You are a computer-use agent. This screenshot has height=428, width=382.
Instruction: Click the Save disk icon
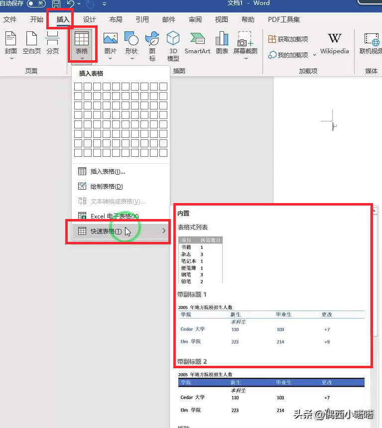56,4
